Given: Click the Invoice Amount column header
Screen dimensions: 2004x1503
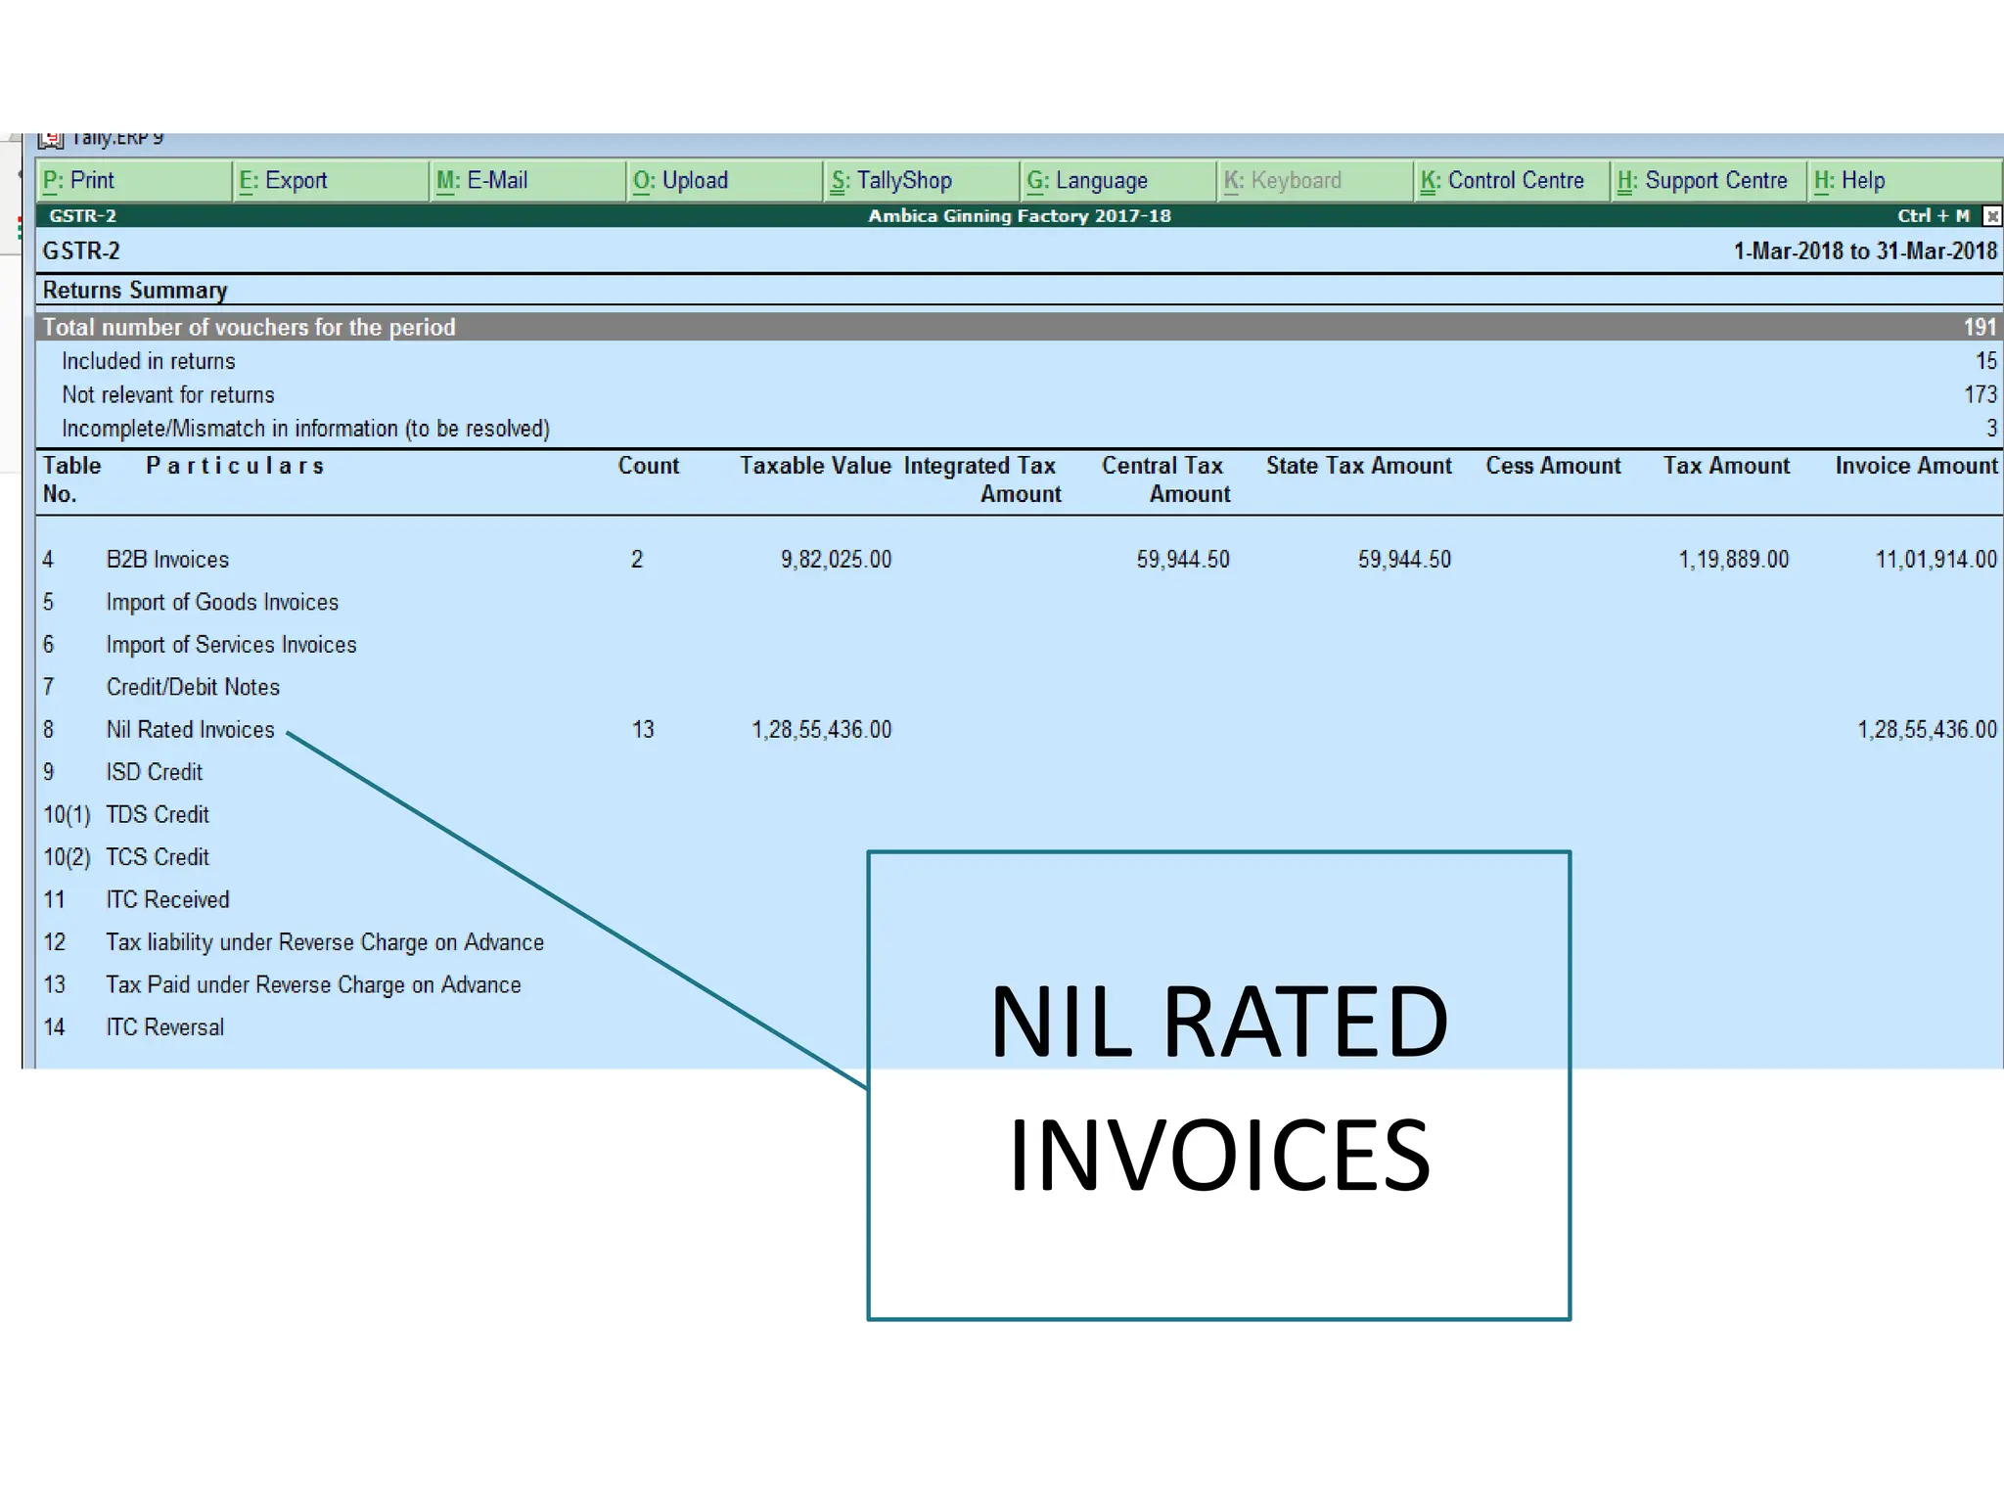Looking at the screenshot, I should [x=1916, y=466].
